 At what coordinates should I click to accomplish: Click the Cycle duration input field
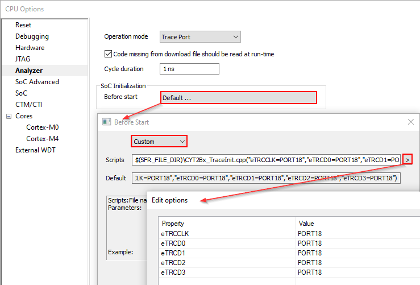pos(189,69)
